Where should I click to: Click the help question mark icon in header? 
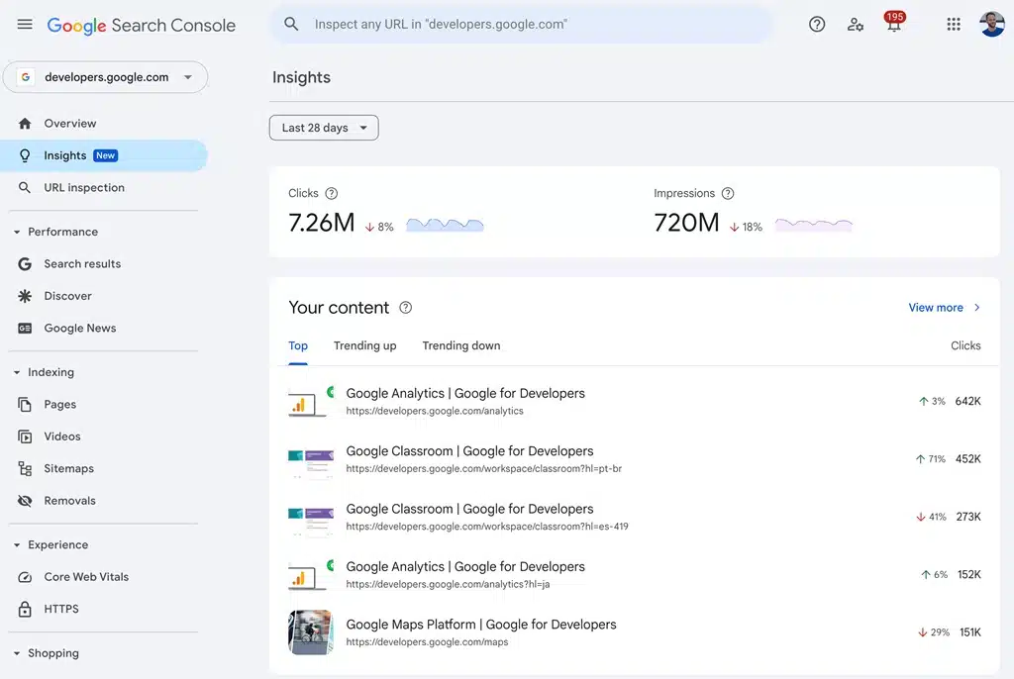pos(817,25)
